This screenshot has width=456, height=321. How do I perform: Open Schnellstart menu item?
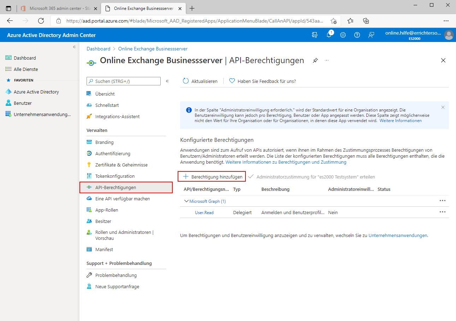click(x=107, y=105)
